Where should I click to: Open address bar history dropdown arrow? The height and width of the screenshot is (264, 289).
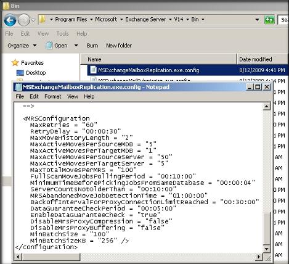257,20
